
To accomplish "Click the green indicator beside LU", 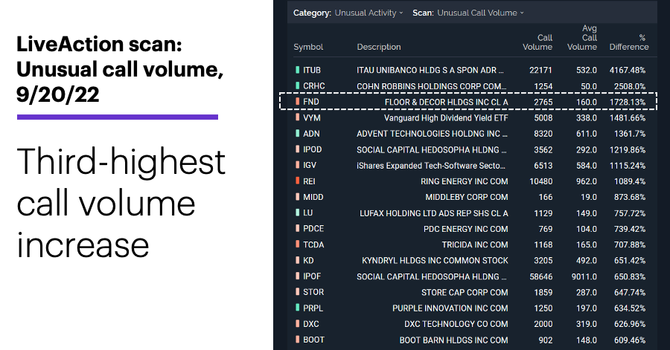I will 297,213.
